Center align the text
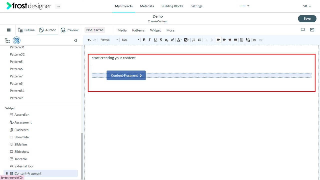 pos(224,40)
